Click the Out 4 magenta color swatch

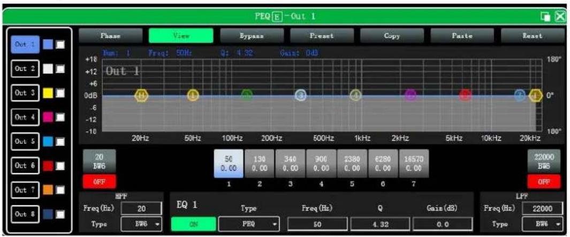click(x=48, y=117)
